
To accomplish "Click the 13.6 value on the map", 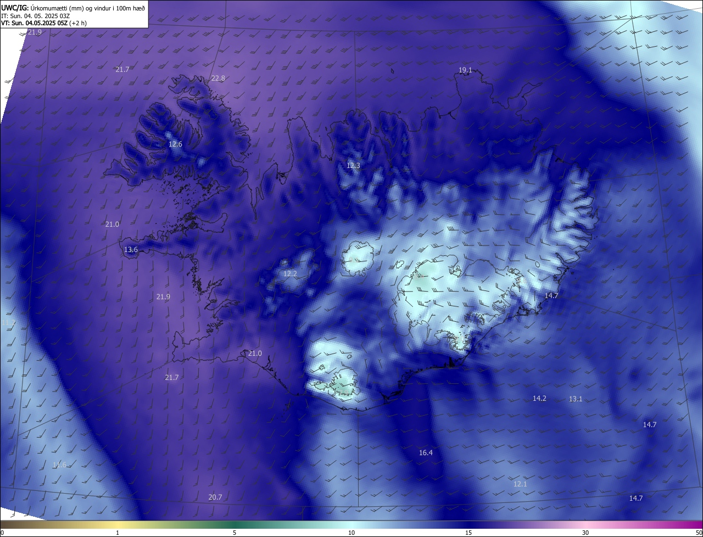I will click(x=131, y=250).
